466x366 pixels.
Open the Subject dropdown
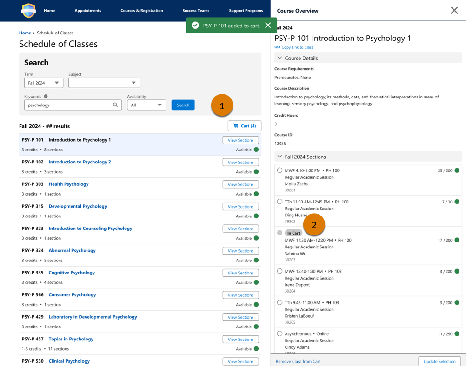point(104,83)
